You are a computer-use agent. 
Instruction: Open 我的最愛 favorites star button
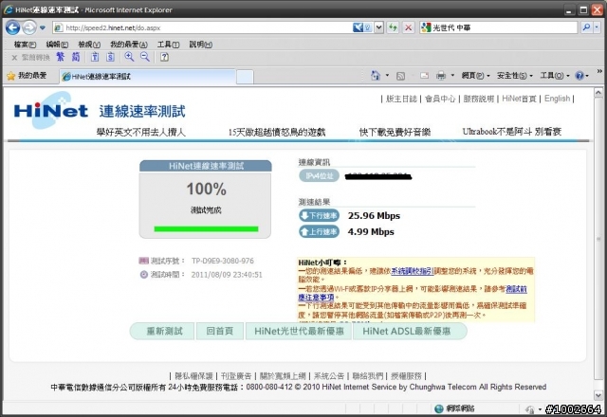27,76
